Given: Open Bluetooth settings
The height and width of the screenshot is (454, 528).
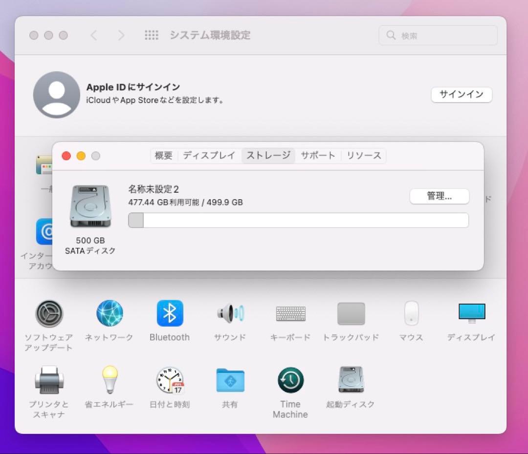Looking at the screenshot, I should point(170,313).
